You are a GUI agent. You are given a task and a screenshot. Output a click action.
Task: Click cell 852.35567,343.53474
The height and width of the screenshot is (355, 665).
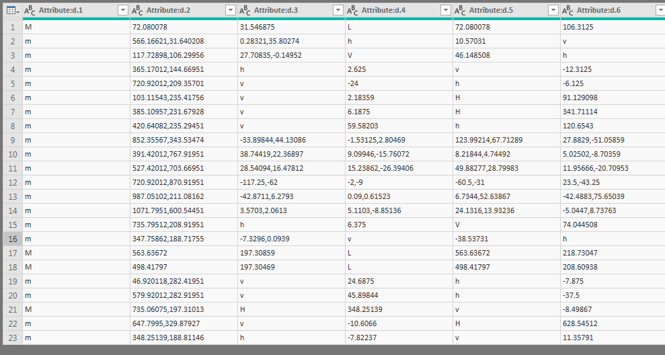coord(184,140)
